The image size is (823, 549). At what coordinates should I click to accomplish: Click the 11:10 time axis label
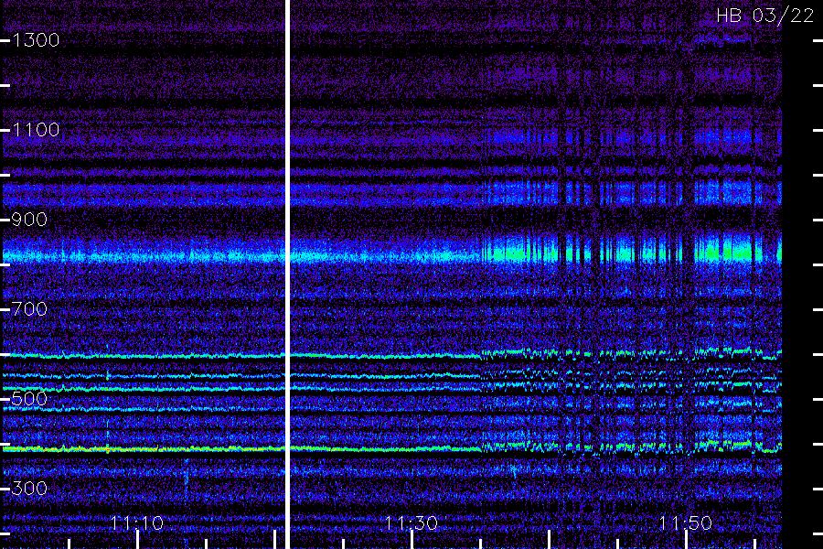137,522
